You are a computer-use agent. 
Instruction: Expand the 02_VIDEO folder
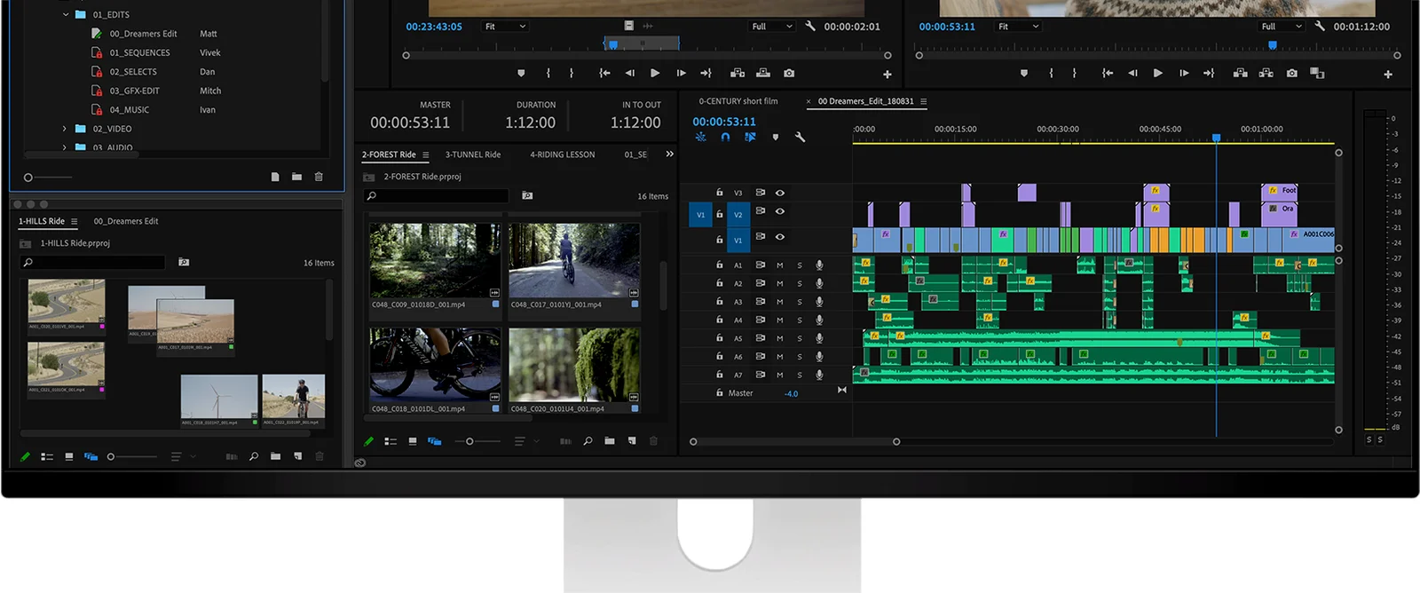tap(65, 129)
